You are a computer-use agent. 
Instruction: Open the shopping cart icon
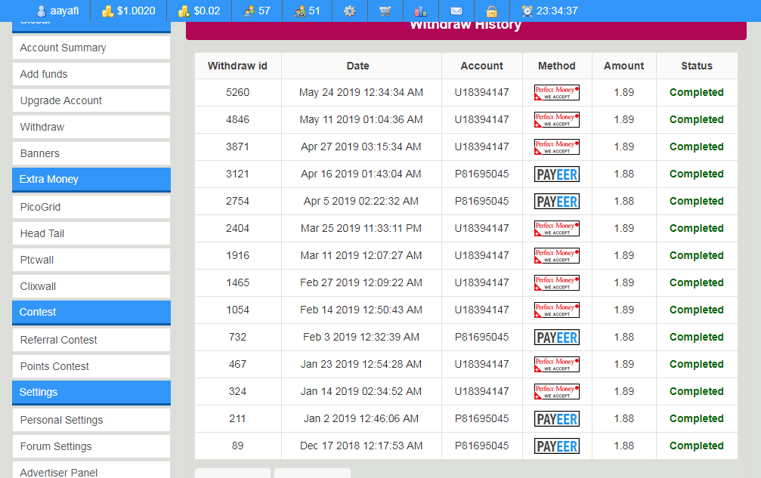pos(385,11)
